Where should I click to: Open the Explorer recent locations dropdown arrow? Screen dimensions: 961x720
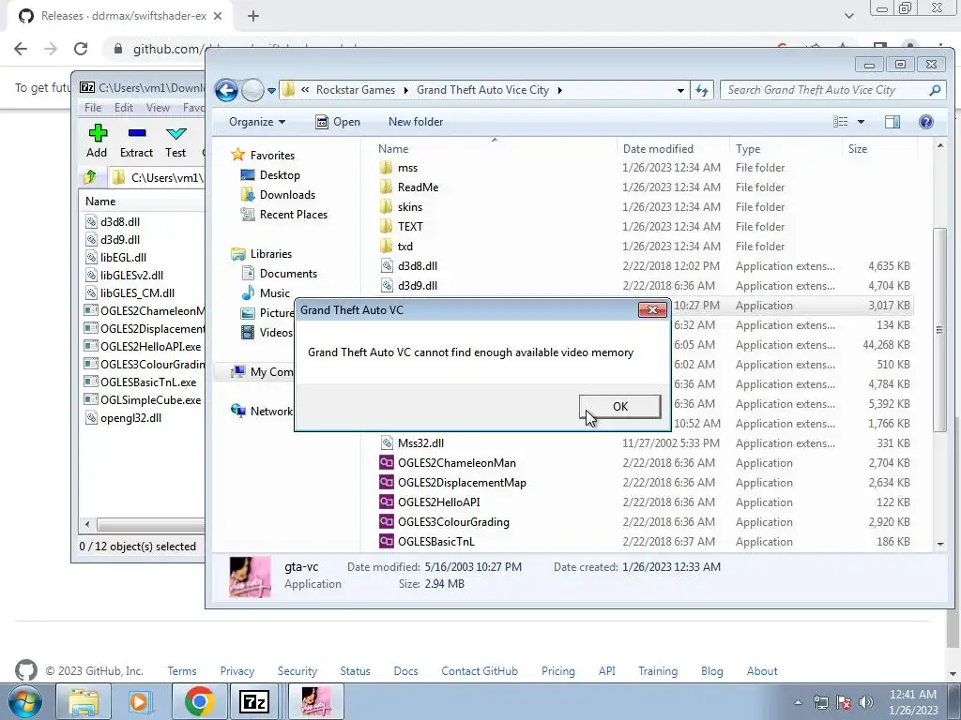point(271,91)
